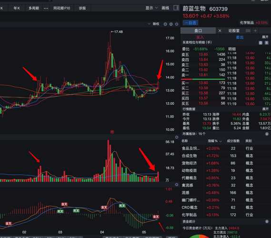Toggle the 盘 view mode icon
This screenshot has width=271, height=238.
point(261,43)
